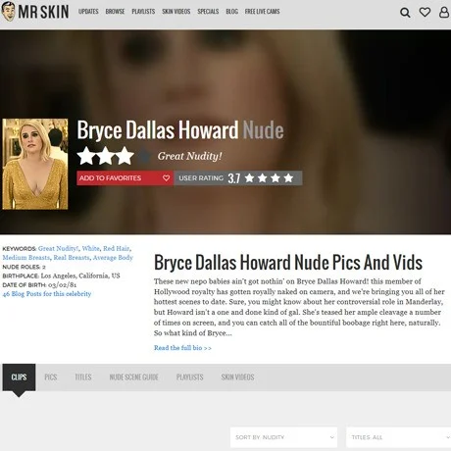The width and height of the screenshot is (451, 451).
Task: Open favorites heart icon in header
Action: pos(425,13)
